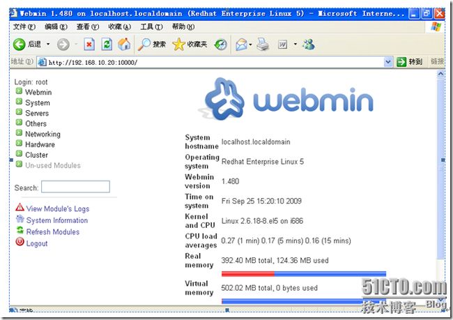Click the 链接 Links toolbar label
The width and height of the screenshot is (453, 320).
click(437, 61)
